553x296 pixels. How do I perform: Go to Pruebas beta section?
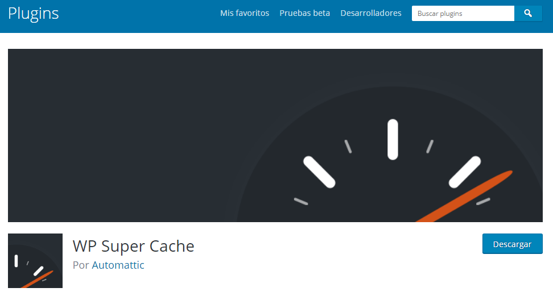pyautogui.click(x=305, y=13)
